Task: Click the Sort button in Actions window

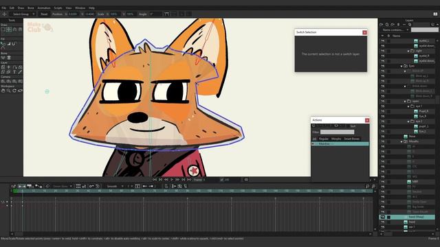Action: (353, 126)
